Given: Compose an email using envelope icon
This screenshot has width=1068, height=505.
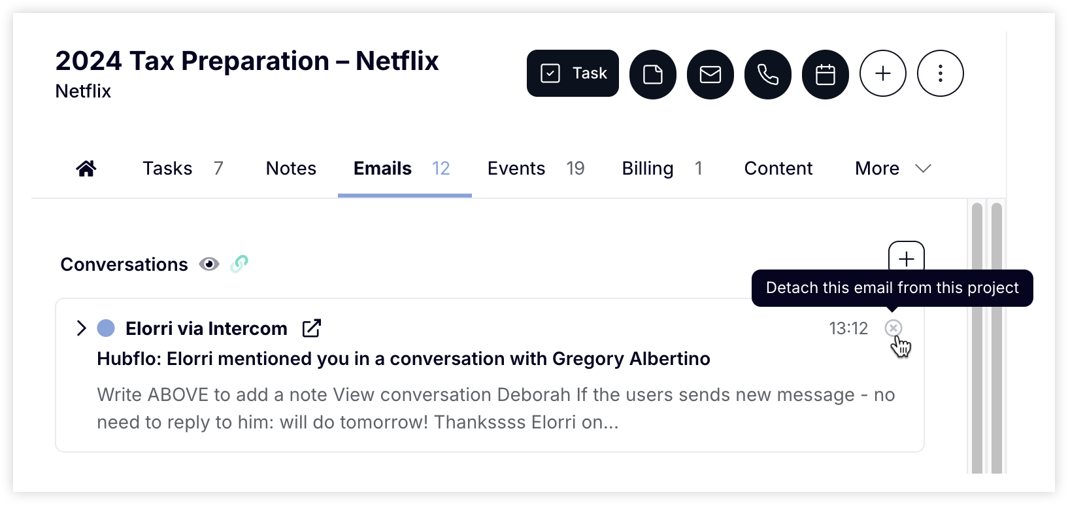Looking at the screenshot, I should click(710, 75).
